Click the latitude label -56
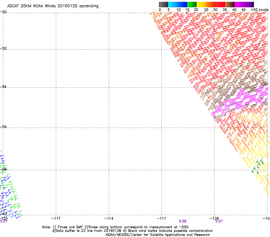Image resolution: width=270 pixels, height=237 pixels. (3, 127)
